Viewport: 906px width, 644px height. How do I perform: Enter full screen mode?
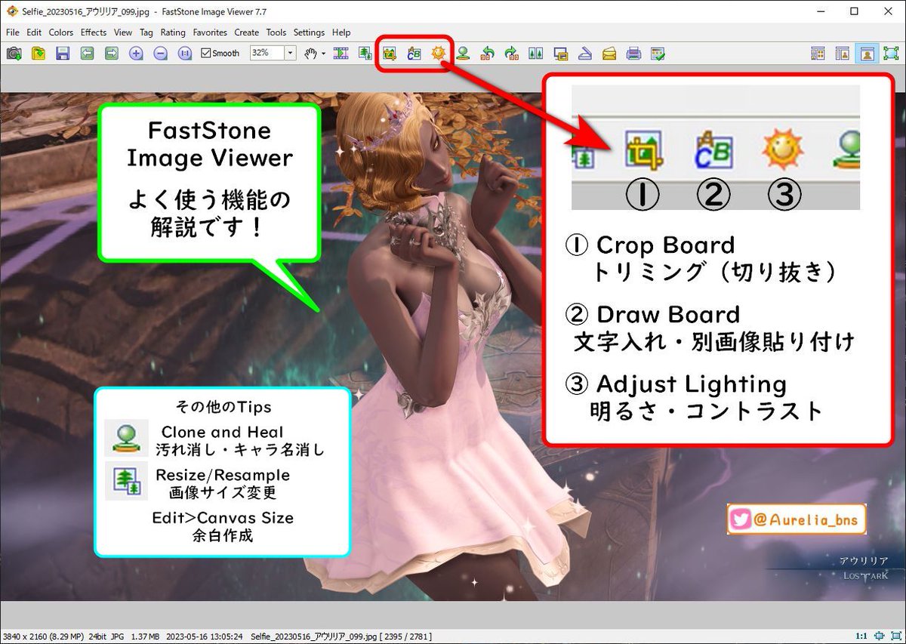point(891,53)
